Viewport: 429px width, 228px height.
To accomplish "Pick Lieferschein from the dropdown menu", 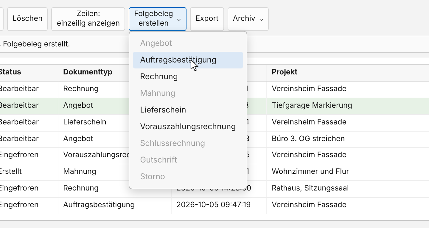I will [x=188, y=110].
